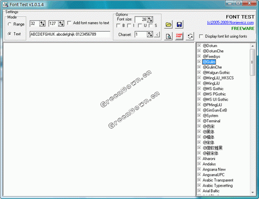
Task: Open the character map icon
Action: (x=179, y=36)
